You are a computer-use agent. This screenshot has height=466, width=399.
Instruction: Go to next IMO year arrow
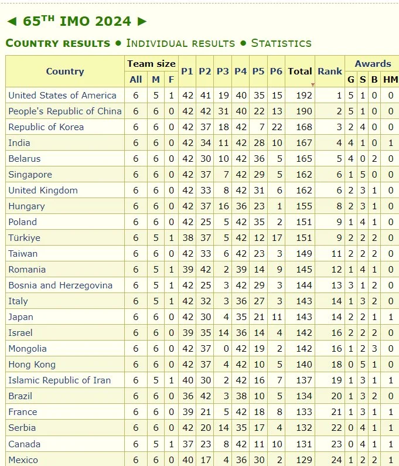142,22
